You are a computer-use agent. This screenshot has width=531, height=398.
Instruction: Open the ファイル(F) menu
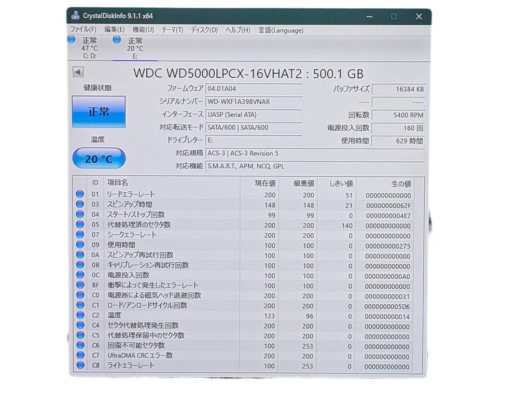pyautogui.click(x=83, y=30)
